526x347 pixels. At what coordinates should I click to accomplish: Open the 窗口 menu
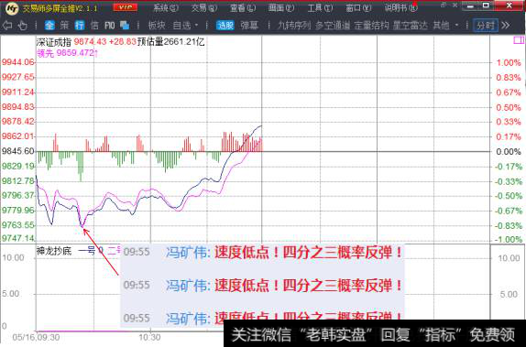(358, 7)
